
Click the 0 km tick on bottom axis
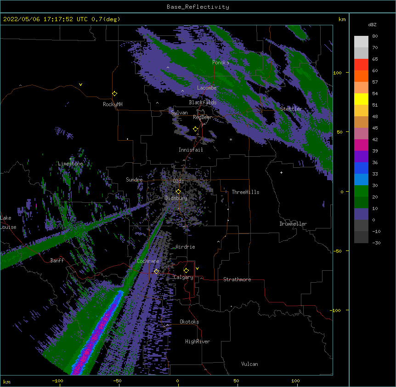coord(177,381)
